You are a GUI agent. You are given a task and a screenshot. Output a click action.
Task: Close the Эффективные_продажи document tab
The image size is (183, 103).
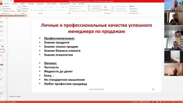[x=26, y=16]
